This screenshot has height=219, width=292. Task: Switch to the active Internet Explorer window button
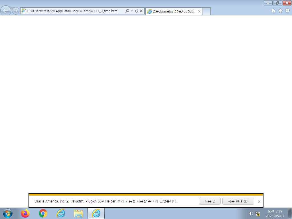[x=96, y=213]
